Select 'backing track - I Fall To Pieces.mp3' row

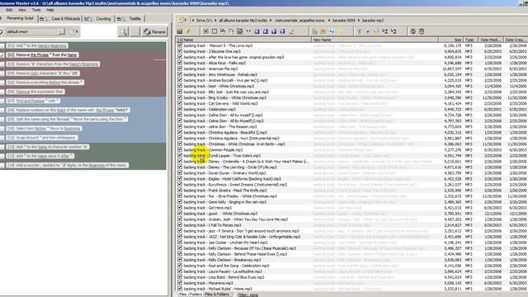(x=212, y=225)
